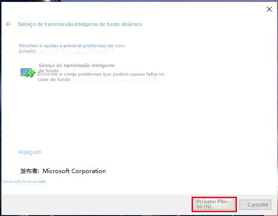
Task: Click the 发布者 publisher label
Action: (29, 171)
